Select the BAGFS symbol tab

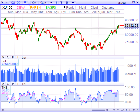pos(51,8)
